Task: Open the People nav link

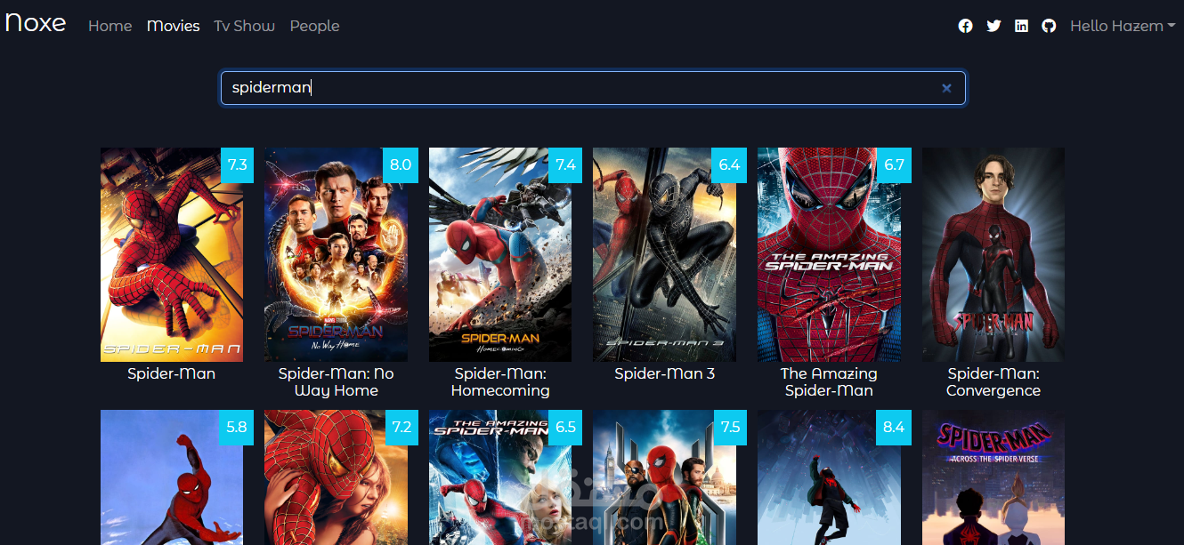Action: pyautogui.click(x=315, y=26)
